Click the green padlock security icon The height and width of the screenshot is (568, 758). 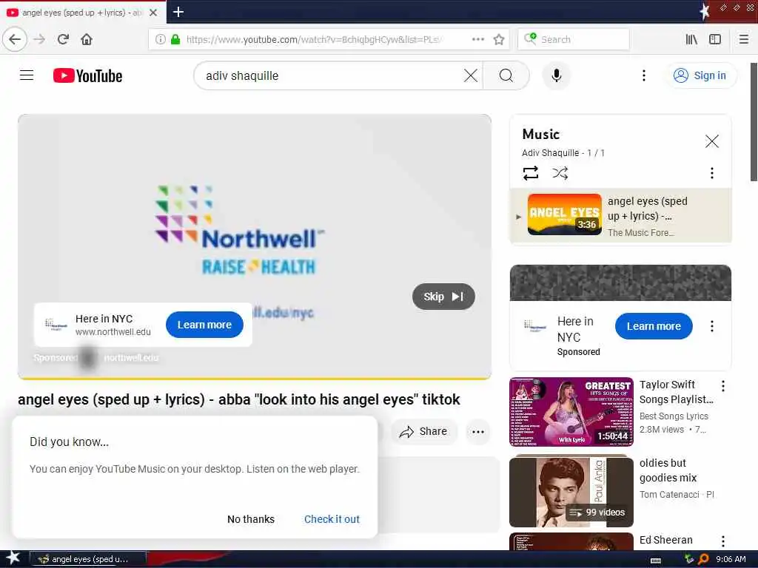pos(175,39)
